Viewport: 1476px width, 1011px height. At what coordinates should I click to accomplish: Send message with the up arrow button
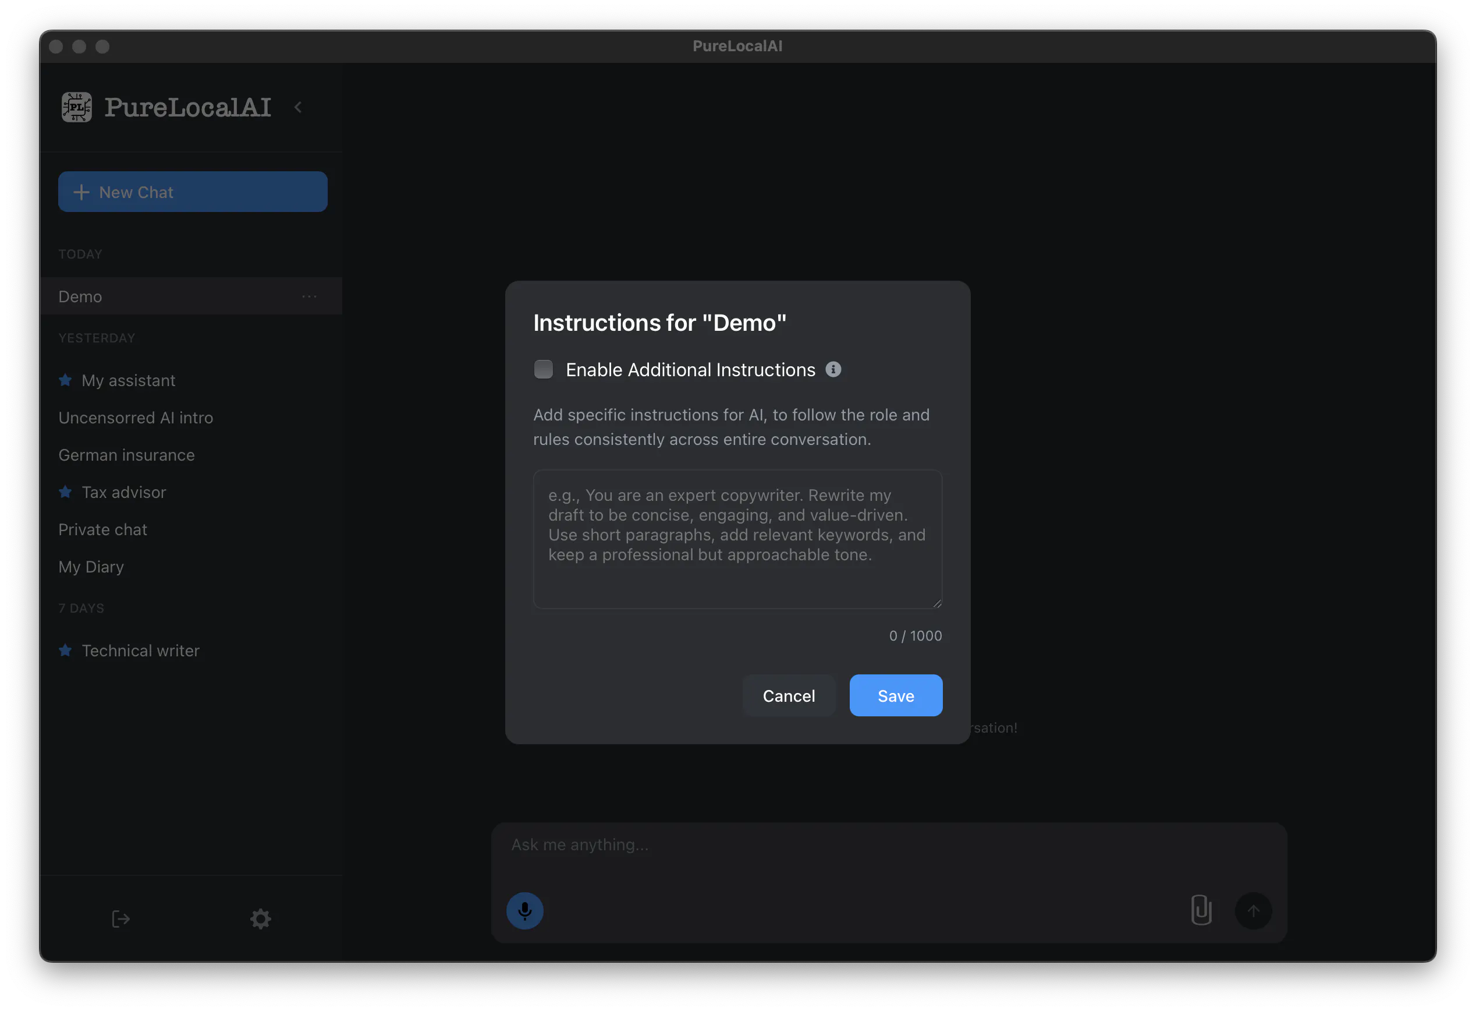pyautogui.click(x=1253, y=911)
